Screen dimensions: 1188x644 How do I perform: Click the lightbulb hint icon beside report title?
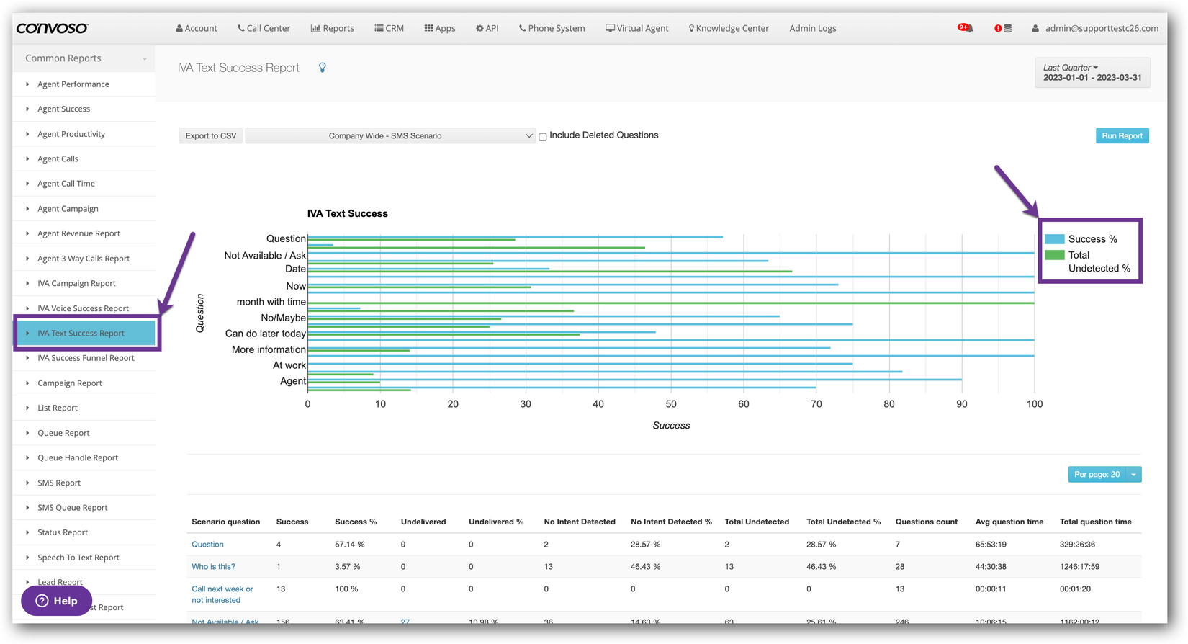[x=323, y=68]
